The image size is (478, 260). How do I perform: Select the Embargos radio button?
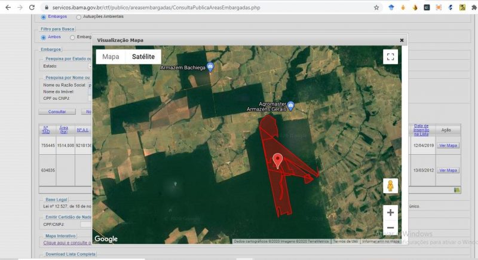[x=43, y=17]
